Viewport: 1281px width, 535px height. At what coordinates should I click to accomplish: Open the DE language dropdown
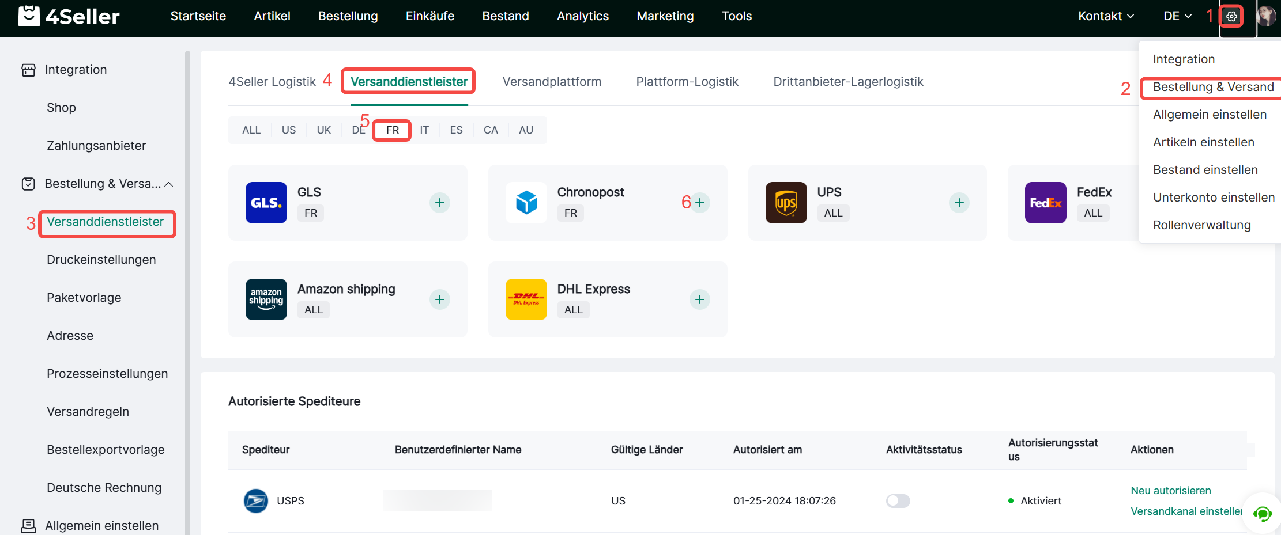point(1177,16)
